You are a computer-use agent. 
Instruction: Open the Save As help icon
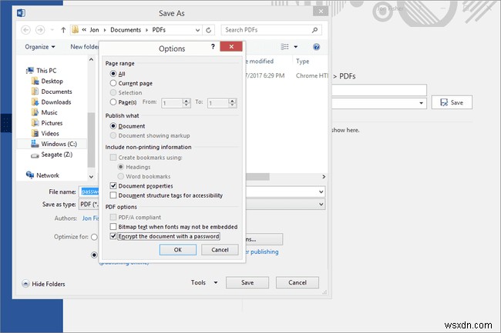[316, 47]
